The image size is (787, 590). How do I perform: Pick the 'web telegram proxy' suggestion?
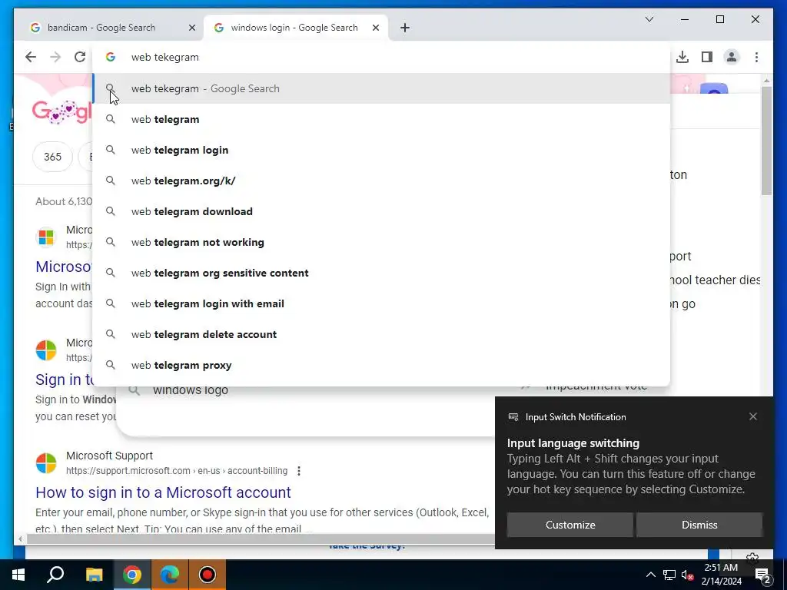(x=381, y=365)
